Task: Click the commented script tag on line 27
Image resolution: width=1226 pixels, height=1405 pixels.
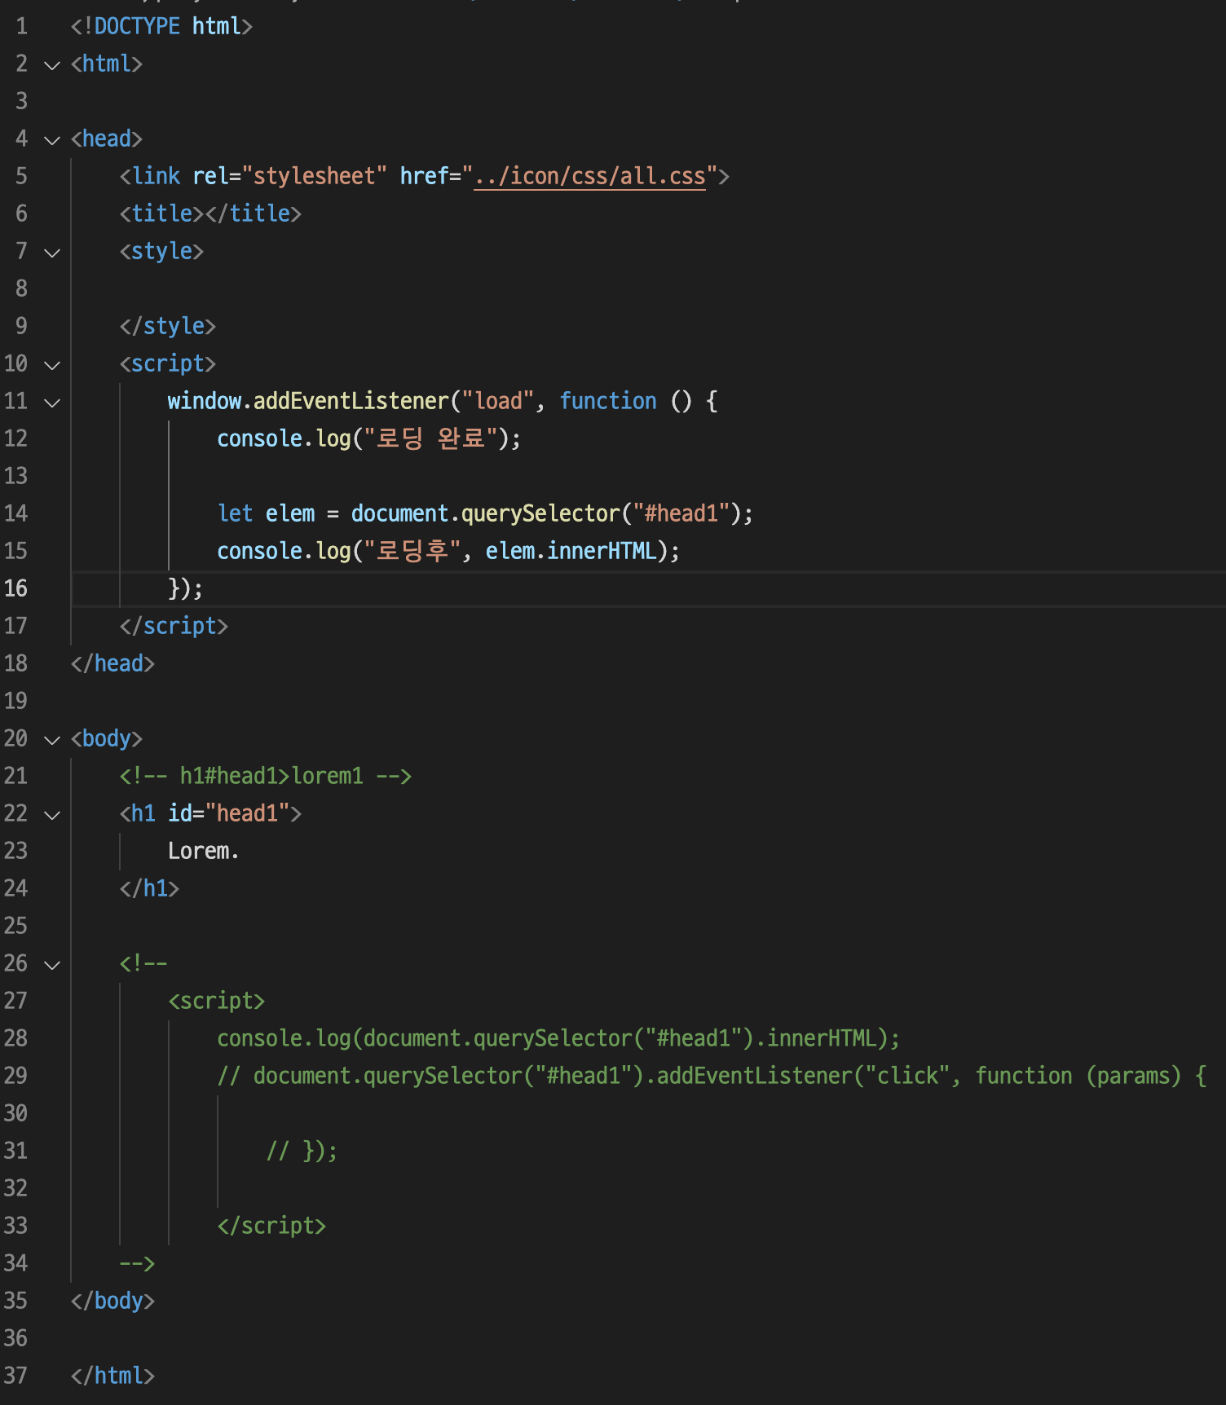Action: pyautogui.click(x=217, y=1001)
